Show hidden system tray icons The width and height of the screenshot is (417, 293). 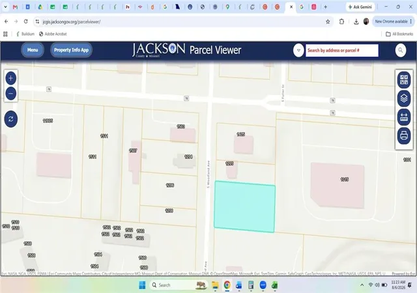point(362,285)
